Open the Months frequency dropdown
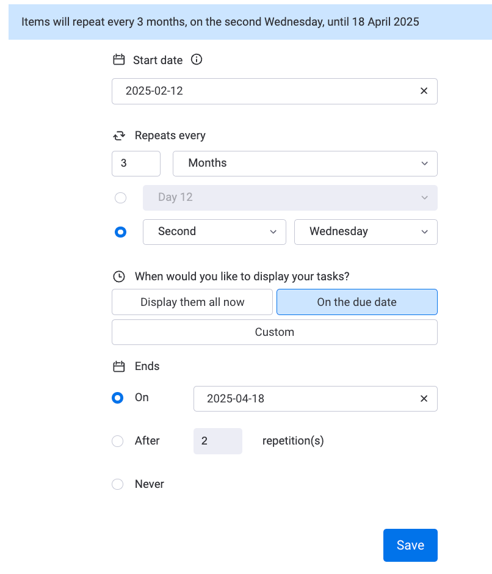Image resolution: width=492 pixels, height=574 pixels. pyautogui.click(x=305, y=164)
